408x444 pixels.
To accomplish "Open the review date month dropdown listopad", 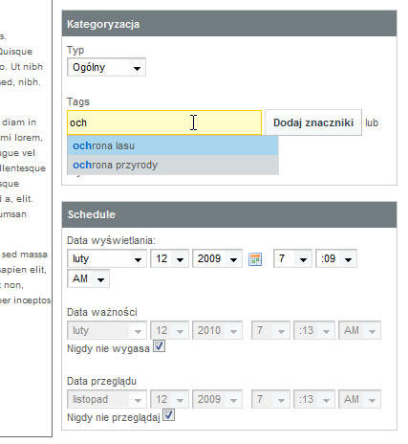I will 107,399.
